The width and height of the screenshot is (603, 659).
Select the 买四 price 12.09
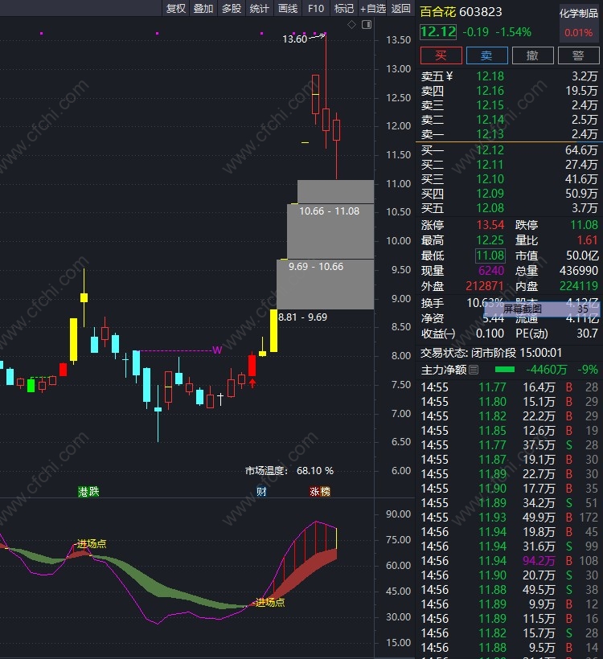coord(490,194)
